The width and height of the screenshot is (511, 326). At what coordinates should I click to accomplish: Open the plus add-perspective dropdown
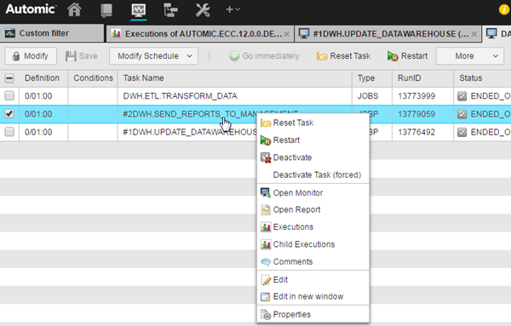click(x=233, y=9)
